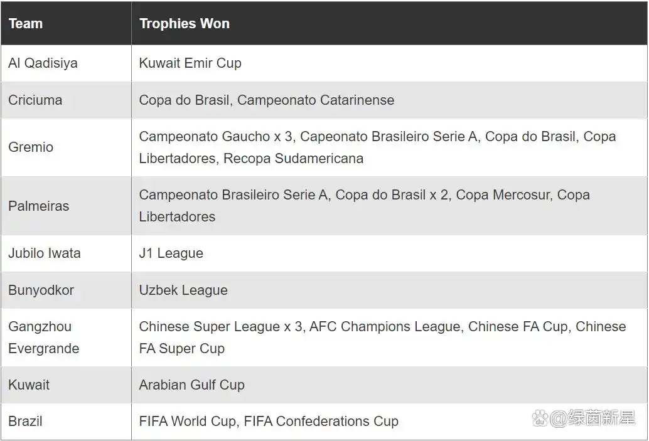
Task: Click the Team column header
Action: (67, 23)
